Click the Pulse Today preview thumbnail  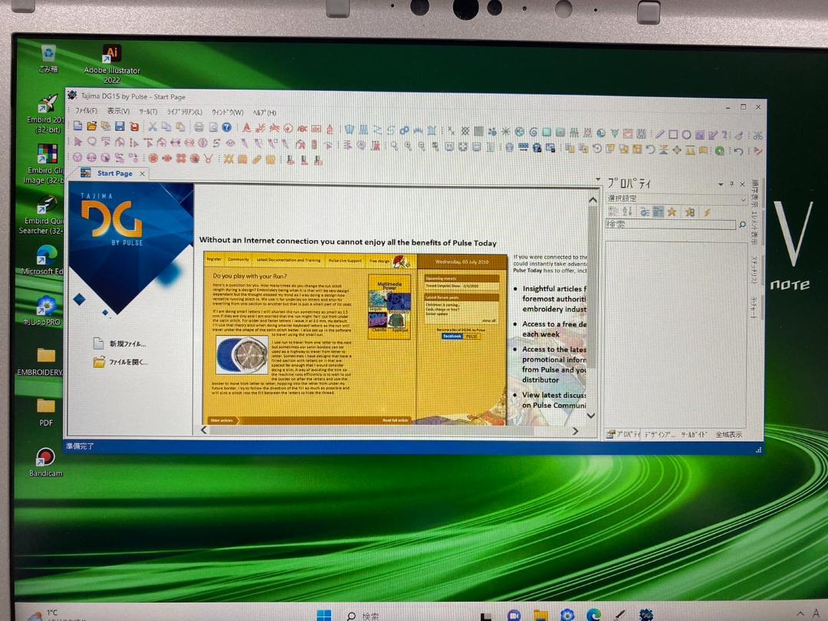pos(356,339)
